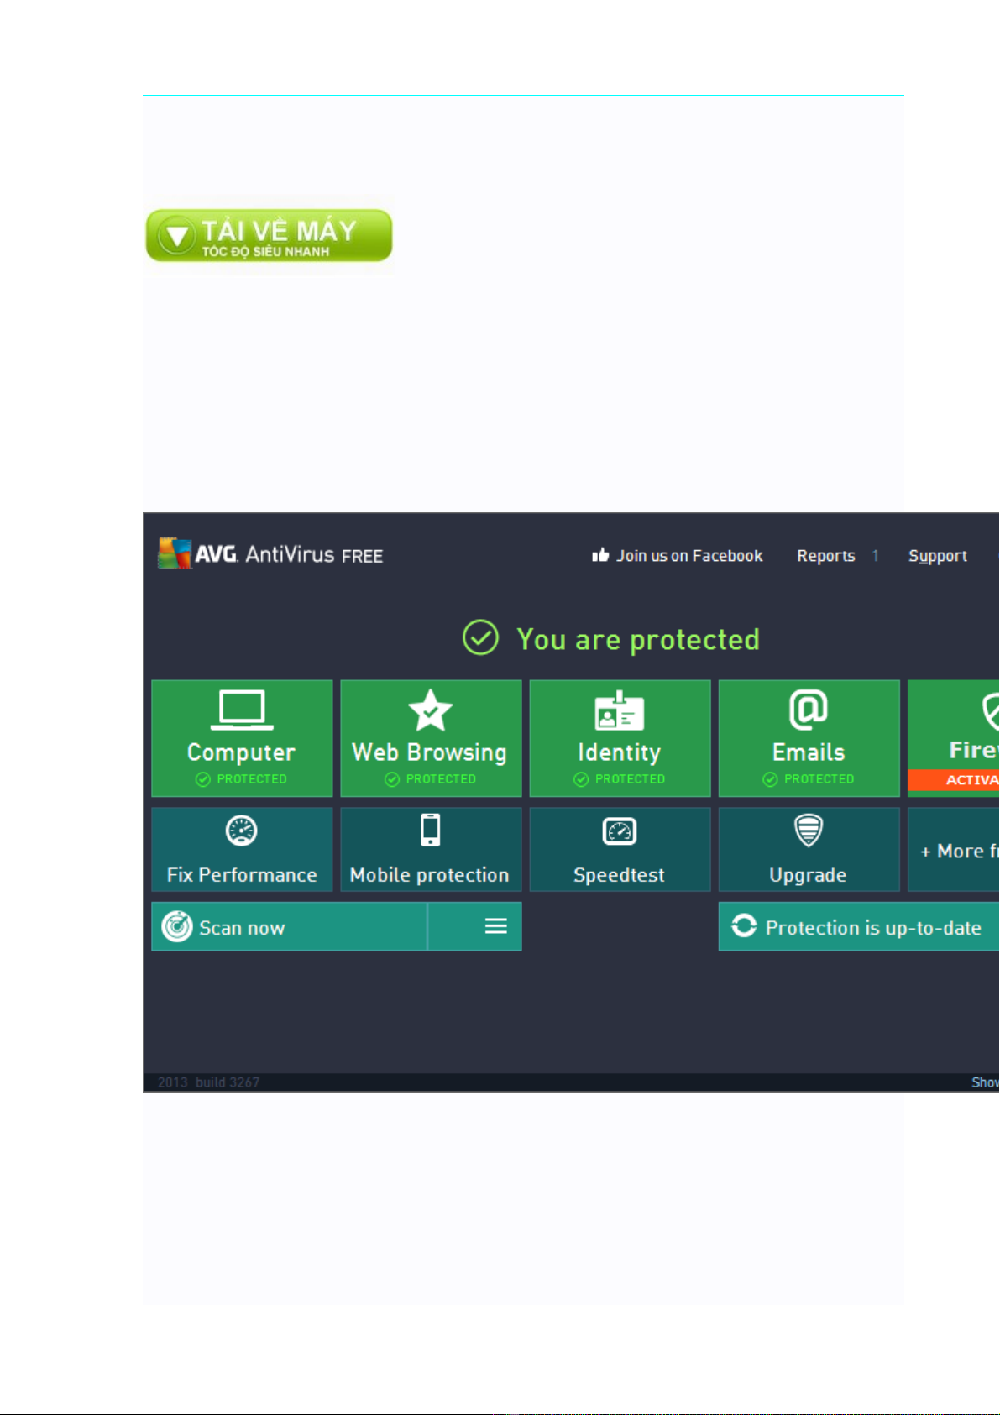Click the update refresh arrows icon
The width and height of the screenshot is (1000, 1415).
(744, 925)
